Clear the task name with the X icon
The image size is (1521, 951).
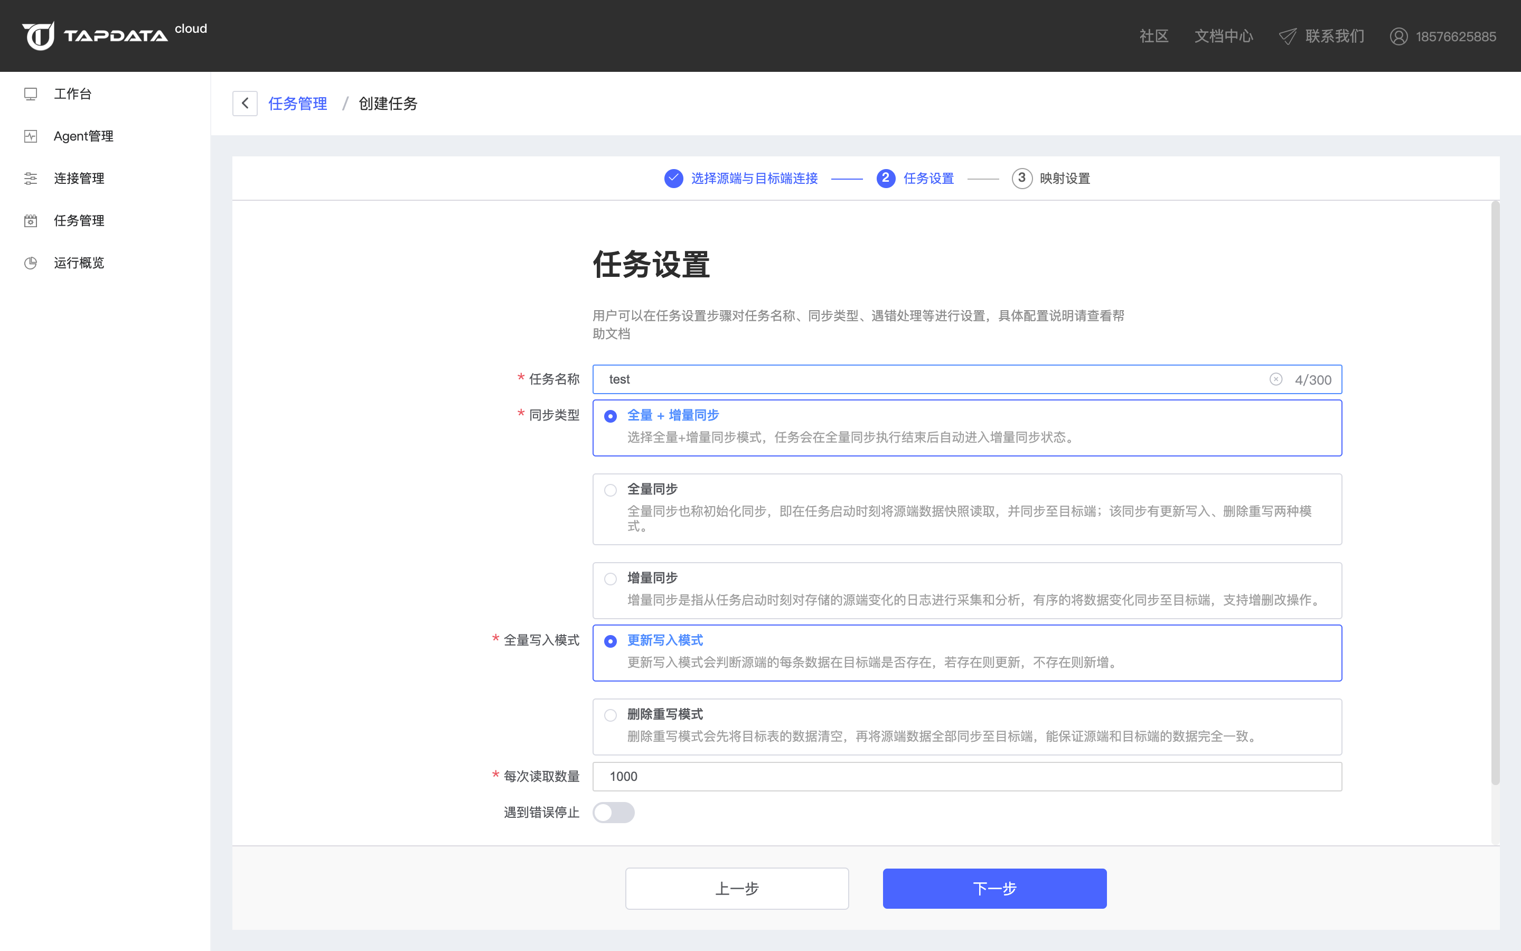[1275, 379]
